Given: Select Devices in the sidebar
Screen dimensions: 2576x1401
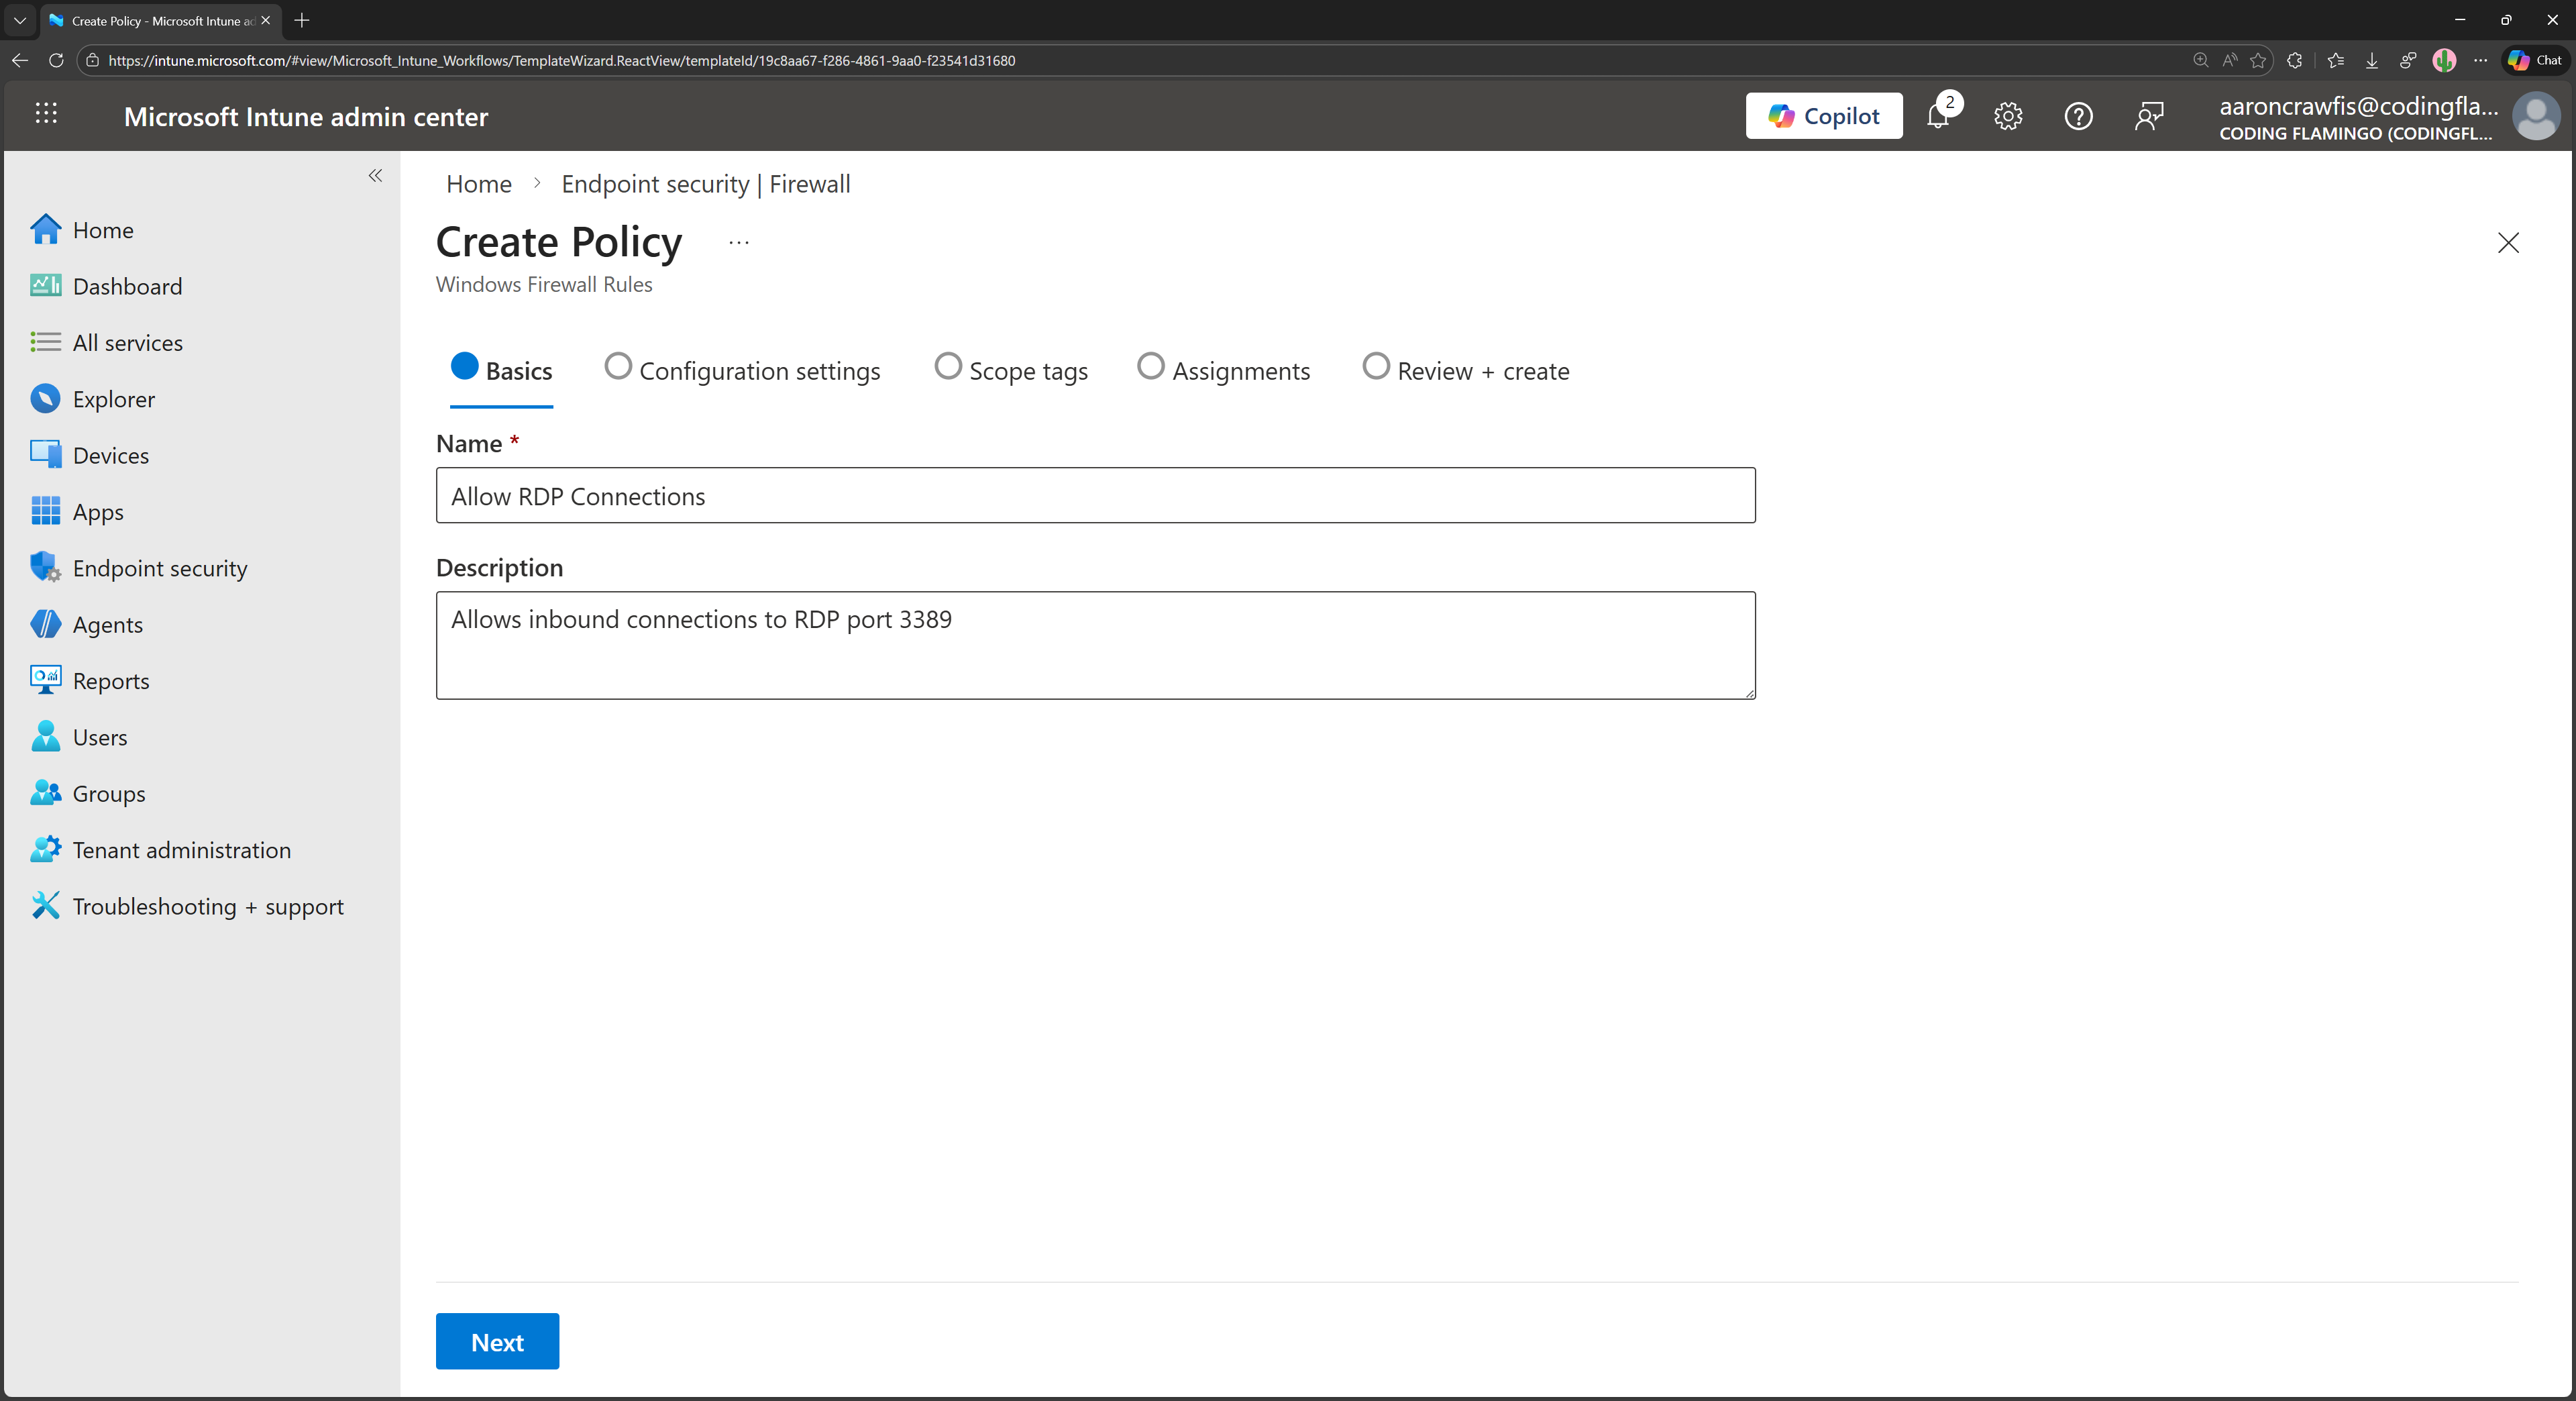Looking at the screenshot, I should [x=110, y=454].
